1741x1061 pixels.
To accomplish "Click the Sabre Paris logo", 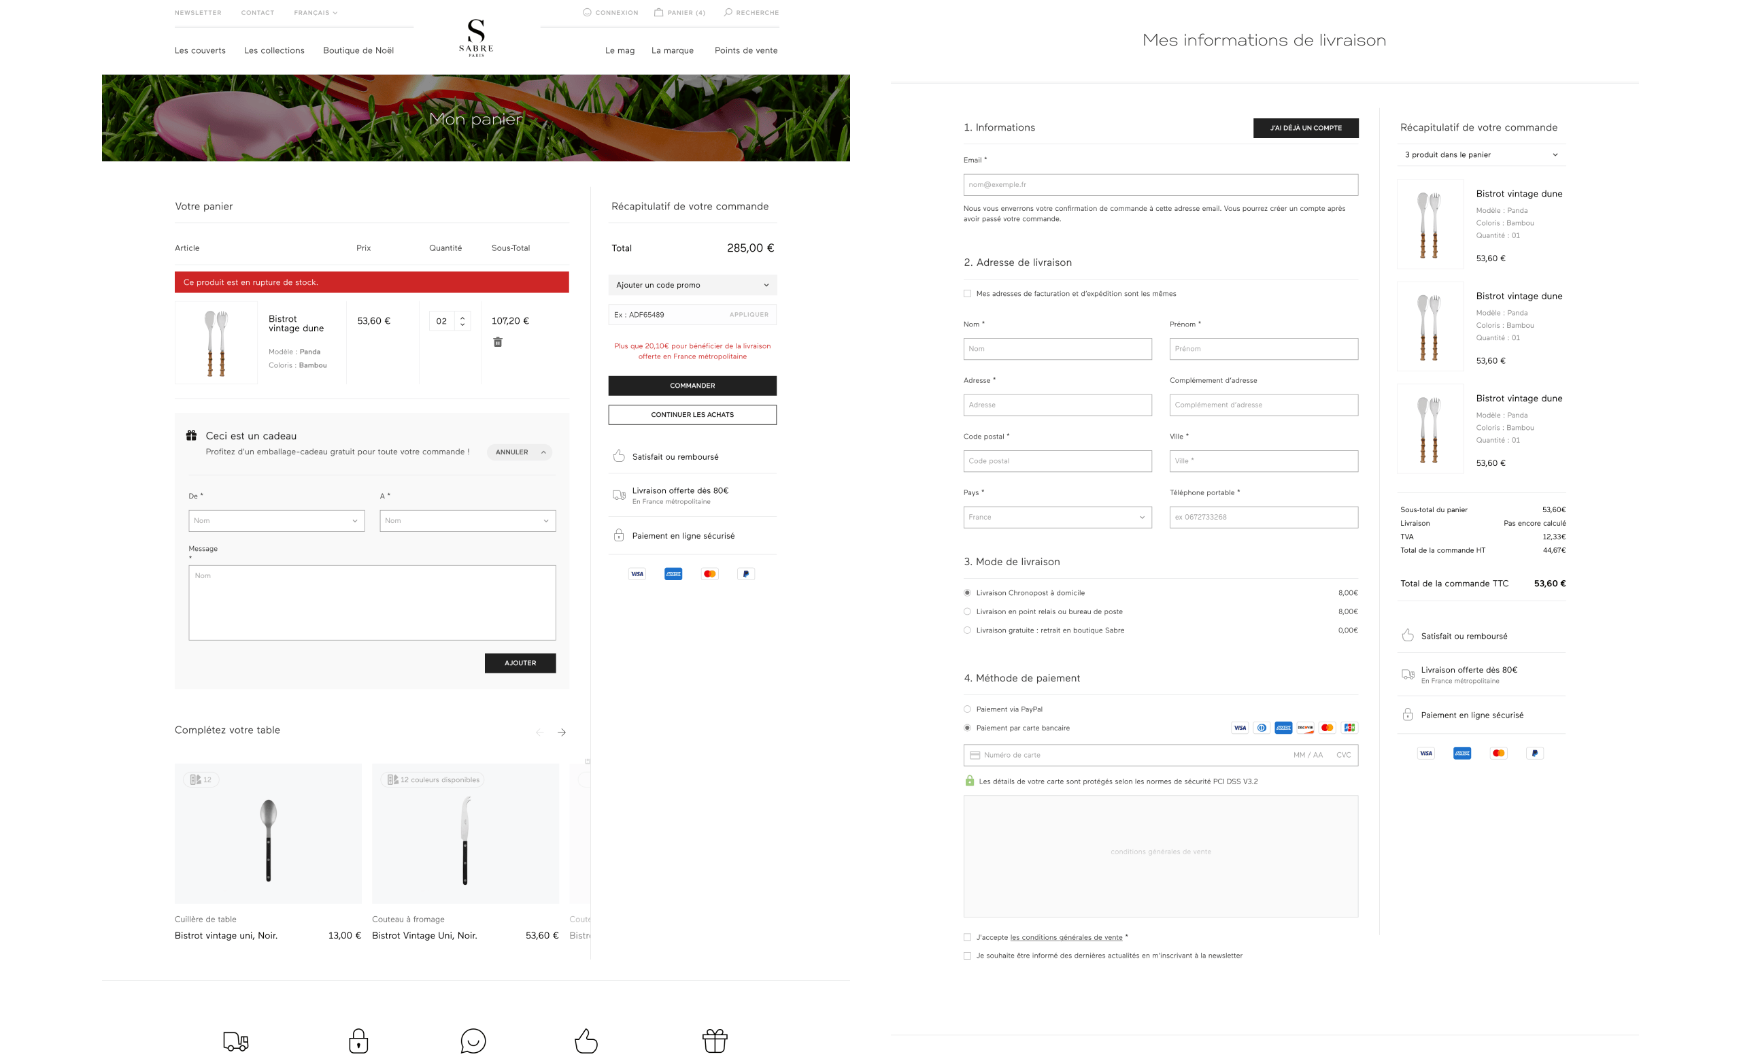I will [476, 38].
